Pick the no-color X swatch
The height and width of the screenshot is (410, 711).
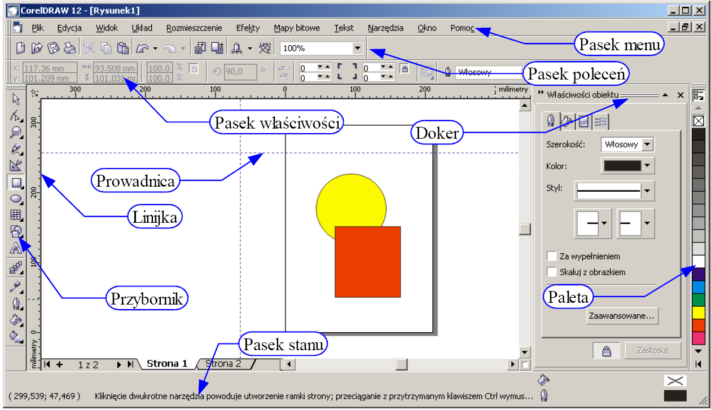coord(698,121)
